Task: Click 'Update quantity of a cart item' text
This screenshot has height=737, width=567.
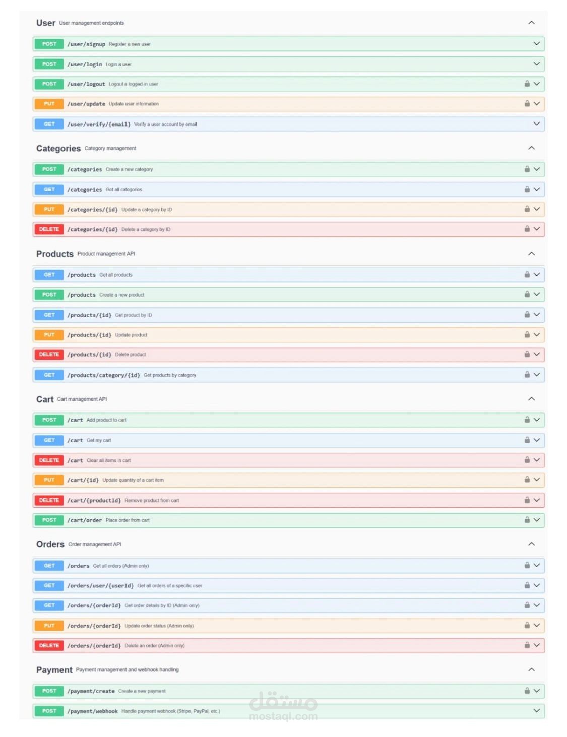Action: [x=133, y=480]
